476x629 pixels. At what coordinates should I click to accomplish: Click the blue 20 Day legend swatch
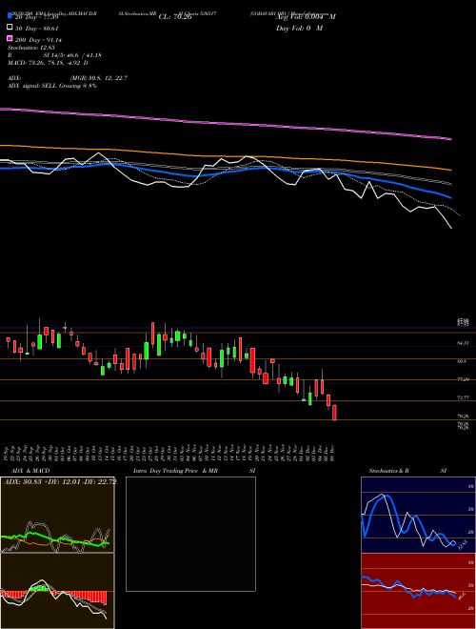pyautogui.click(x=10, y=16)
